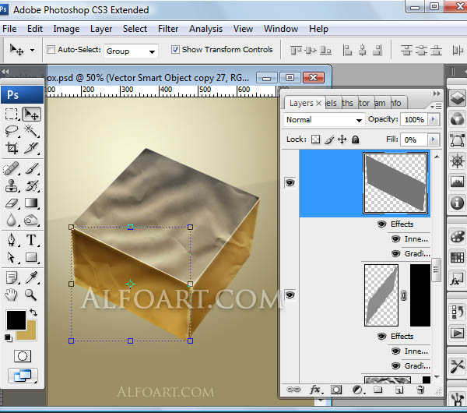This screenshot has height=413, width=467.
Task: Open the Image menu
Action: 66,29
